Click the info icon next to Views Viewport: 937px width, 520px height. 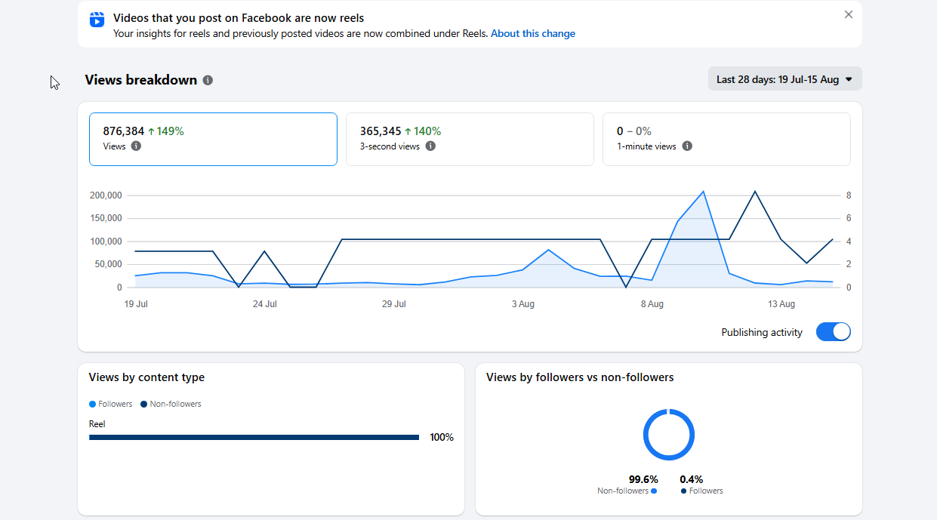[136, 146]
